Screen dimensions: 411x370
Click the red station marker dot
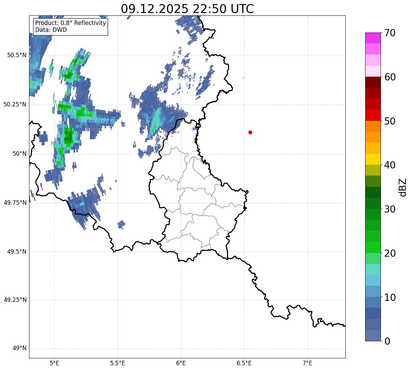(250, 132)
